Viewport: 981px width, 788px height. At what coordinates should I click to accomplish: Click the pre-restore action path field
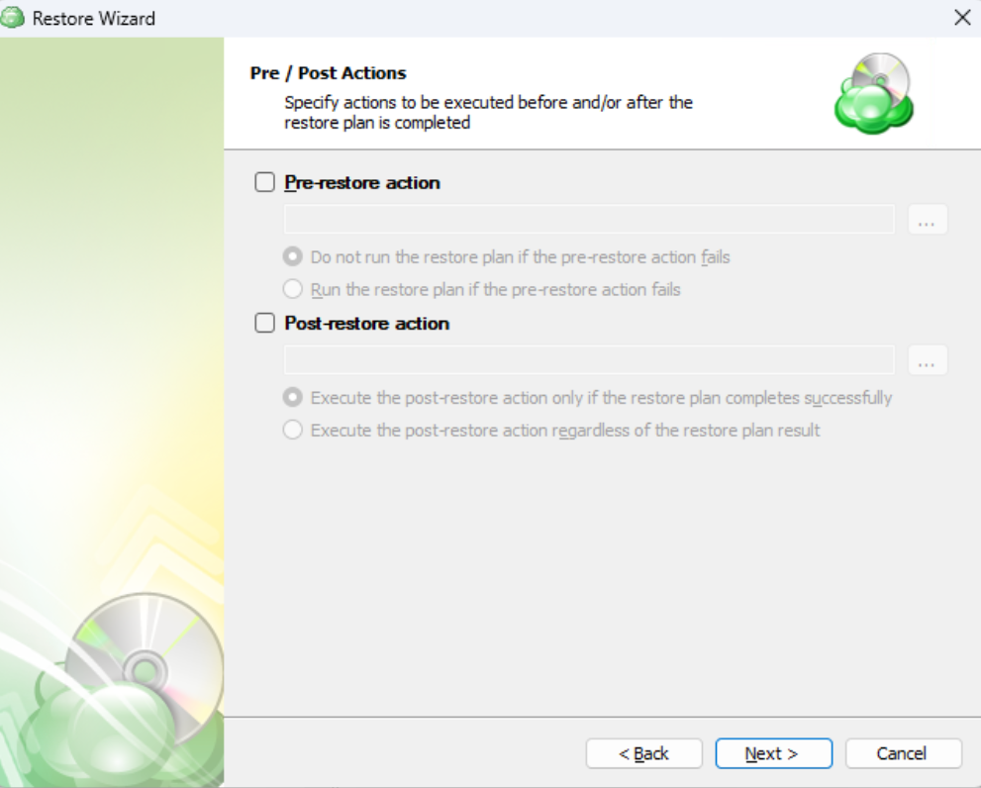(589, 220)
